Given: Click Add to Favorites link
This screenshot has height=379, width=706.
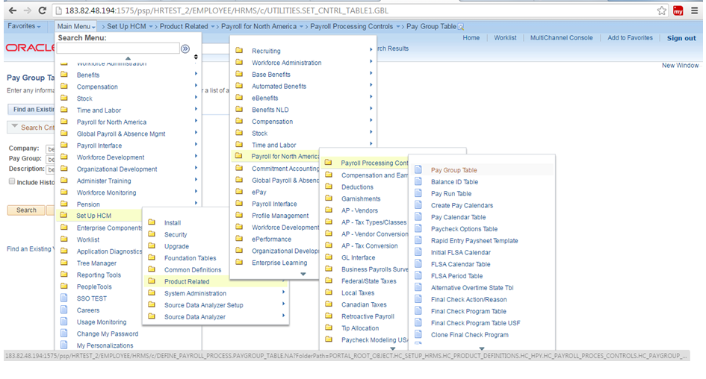Looking at the screenshot, I should 630,38.
